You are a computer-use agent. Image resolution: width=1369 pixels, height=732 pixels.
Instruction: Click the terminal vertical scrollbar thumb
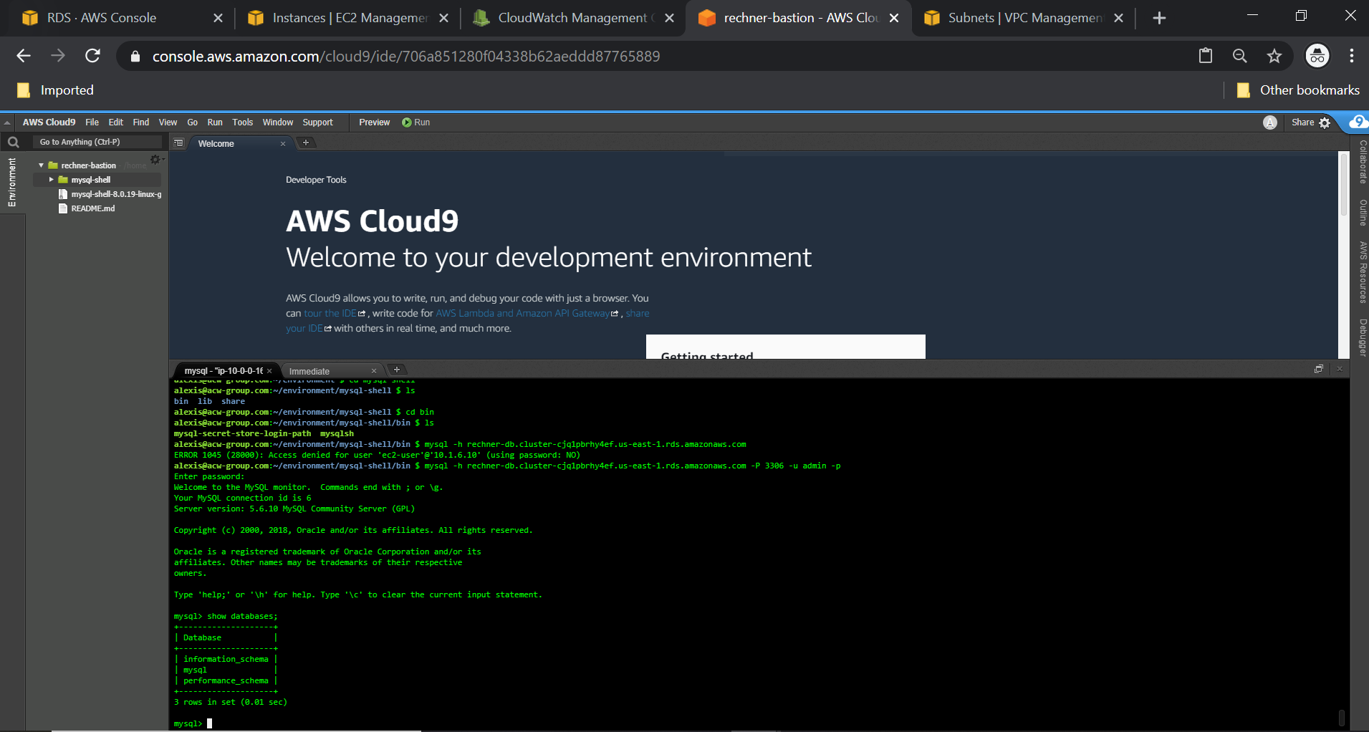click(1341, 717)
